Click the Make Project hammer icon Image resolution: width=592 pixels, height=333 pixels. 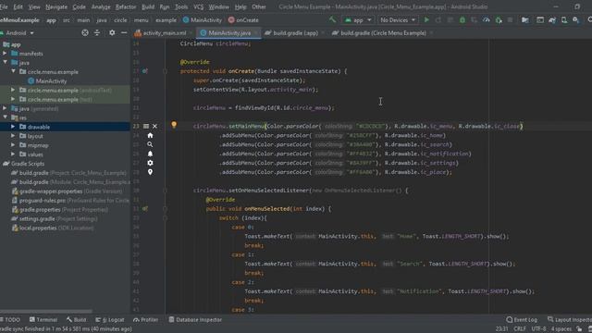pyautogui.click(x=332, y=19)
